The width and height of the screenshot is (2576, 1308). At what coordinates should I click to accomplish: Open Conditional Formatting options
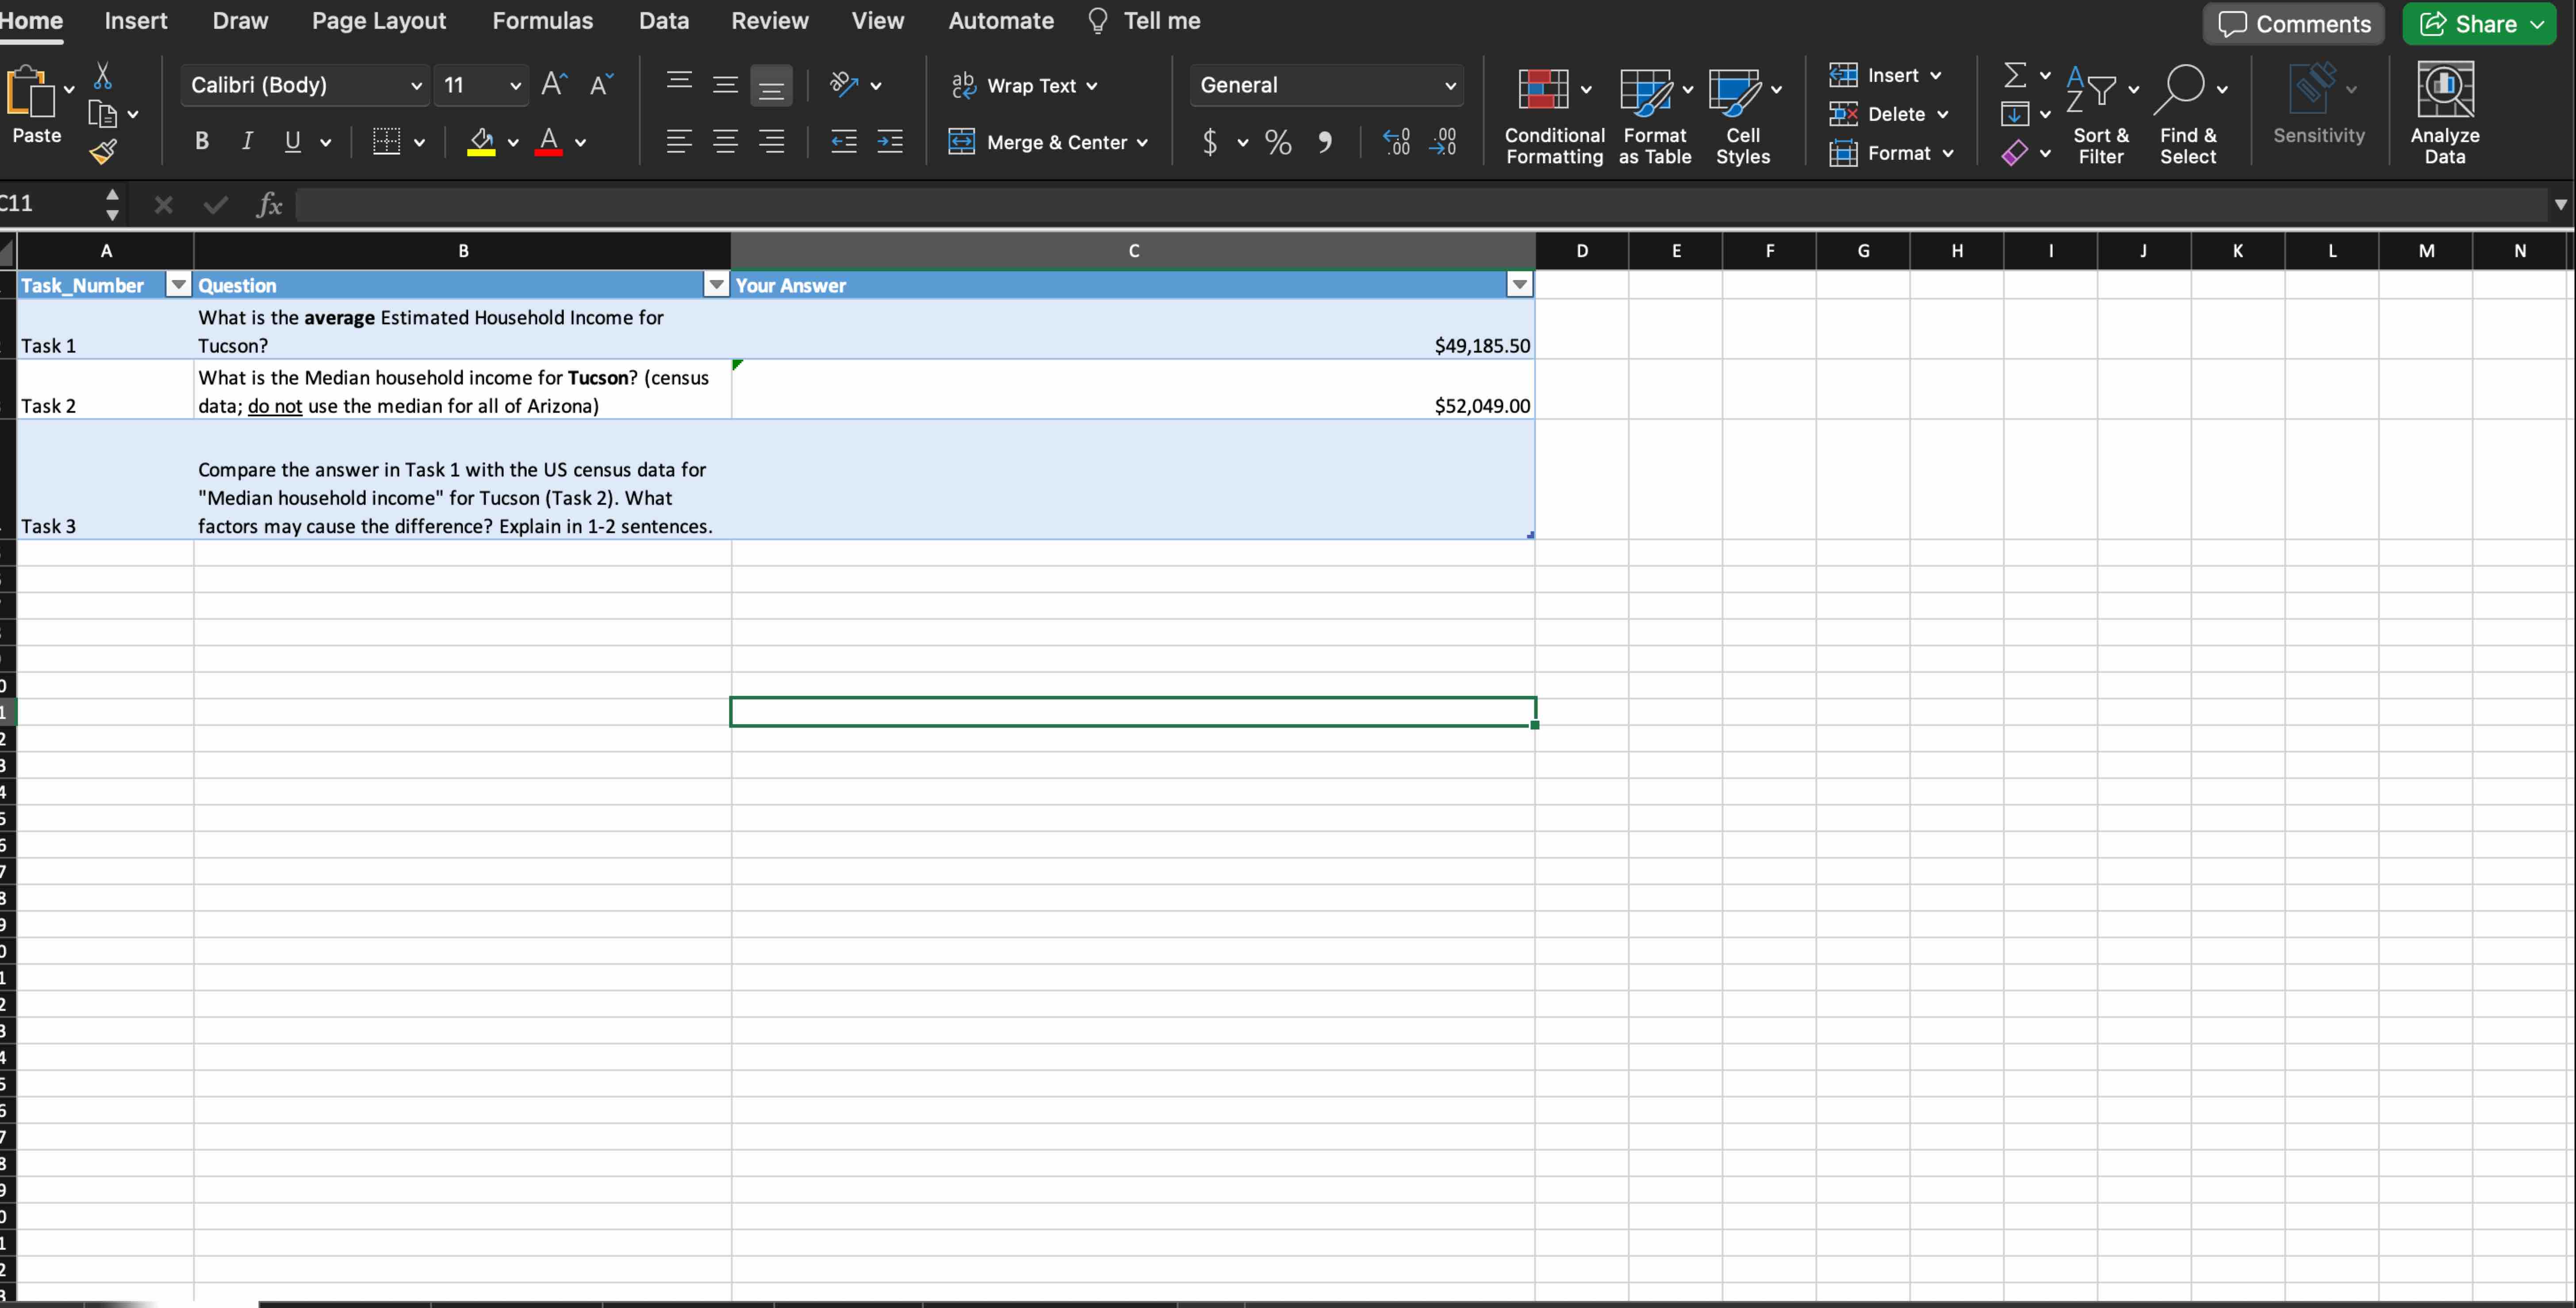tap(1554, 112)
